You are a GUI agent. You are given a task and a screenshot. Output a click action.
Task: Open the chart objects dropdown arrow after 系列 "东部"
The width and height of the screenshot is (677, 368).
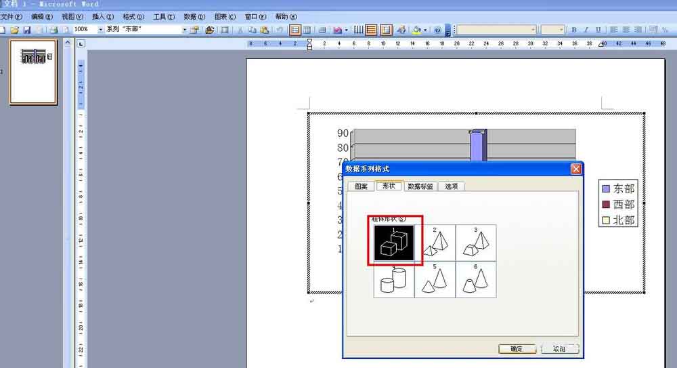(x=184, y=29)
